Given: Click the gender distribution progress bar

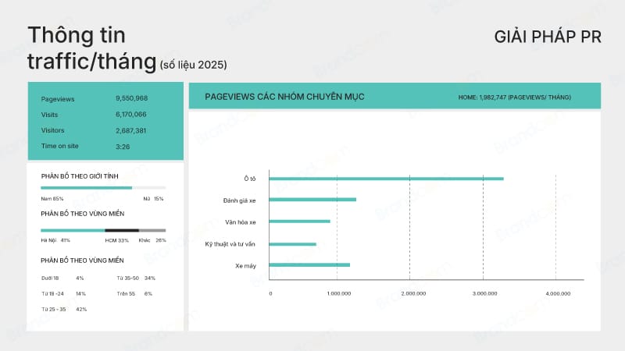Looking at the screenshot, I should (x=102, y=188).
